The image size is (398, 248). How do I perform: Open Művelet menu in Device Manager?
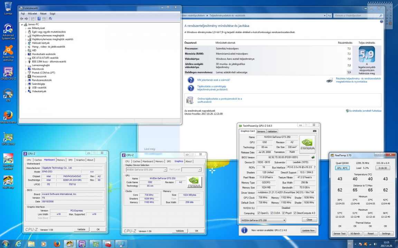pyautogui.click(x=32, y=14)
